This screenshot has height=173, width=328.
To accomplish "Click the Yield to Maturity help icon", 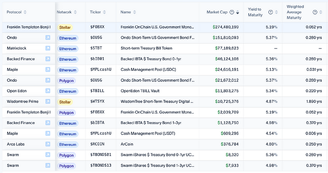I will coord(271,12).
